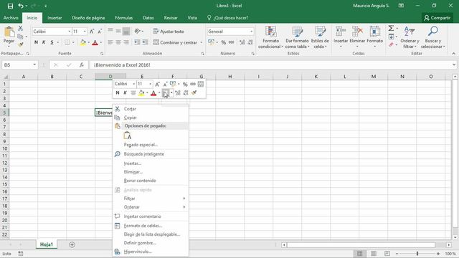Switch to the Datos tab
Screen dimensions: 459x258
tap(148, 18)
